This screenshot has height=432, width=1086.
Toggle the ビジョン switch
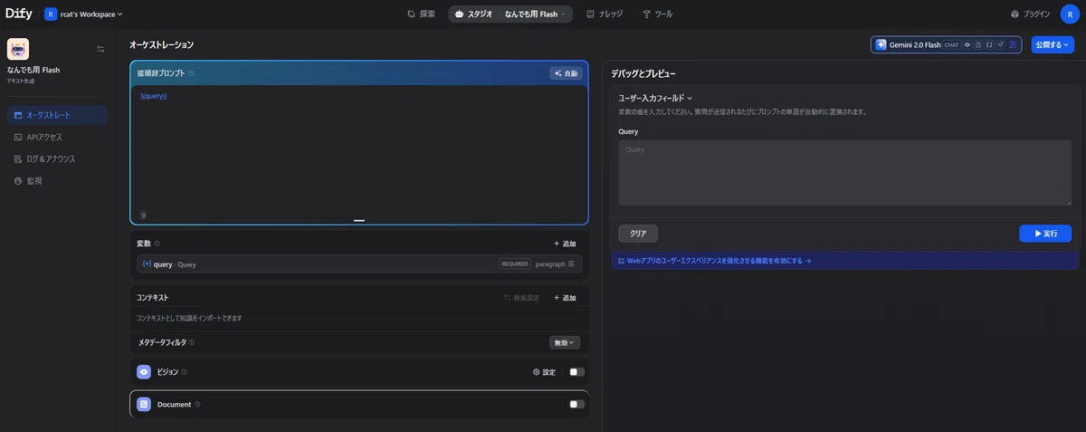(x=576, y=372)
